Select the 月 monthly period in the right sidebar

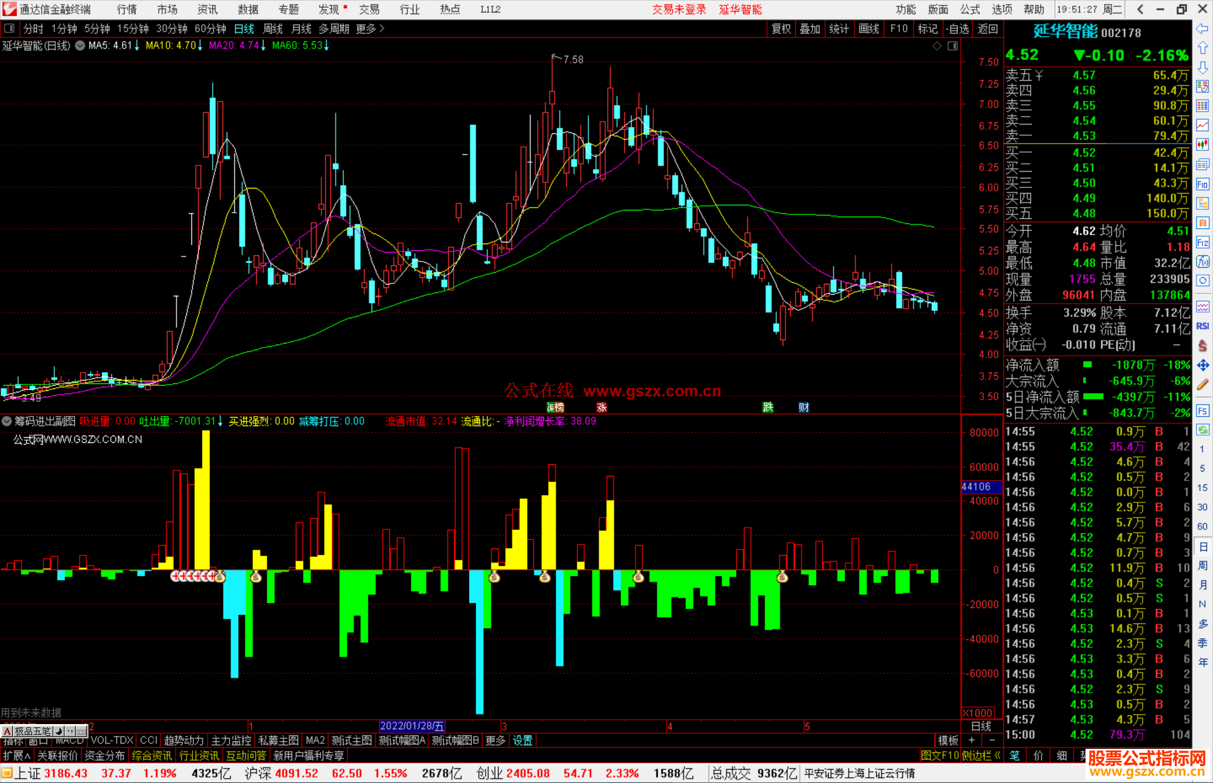pyautogui.click(x=1203, y=585)
